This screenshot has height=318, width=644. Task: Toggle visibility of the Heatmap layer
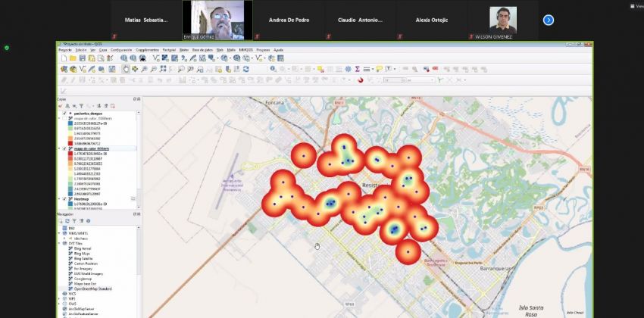coord(64,199)
